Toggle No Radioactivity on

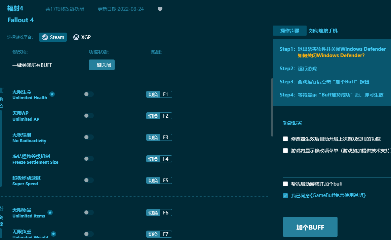(x=89, y=137)
